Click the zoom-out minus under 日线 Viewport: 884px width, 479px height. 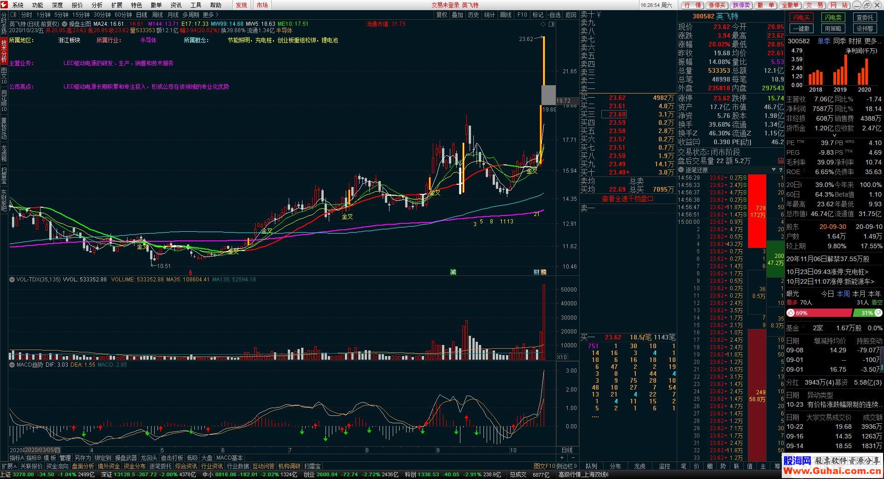[572, 458]
